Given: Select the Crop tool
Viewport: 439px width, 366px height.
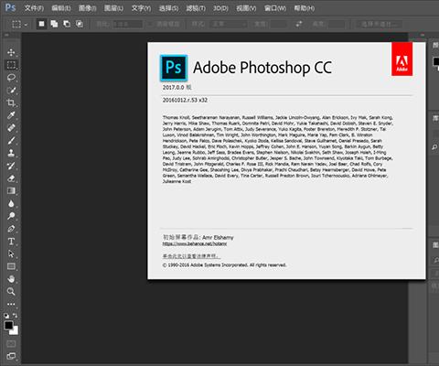Looking at the screenshot, I should point(11,102).
